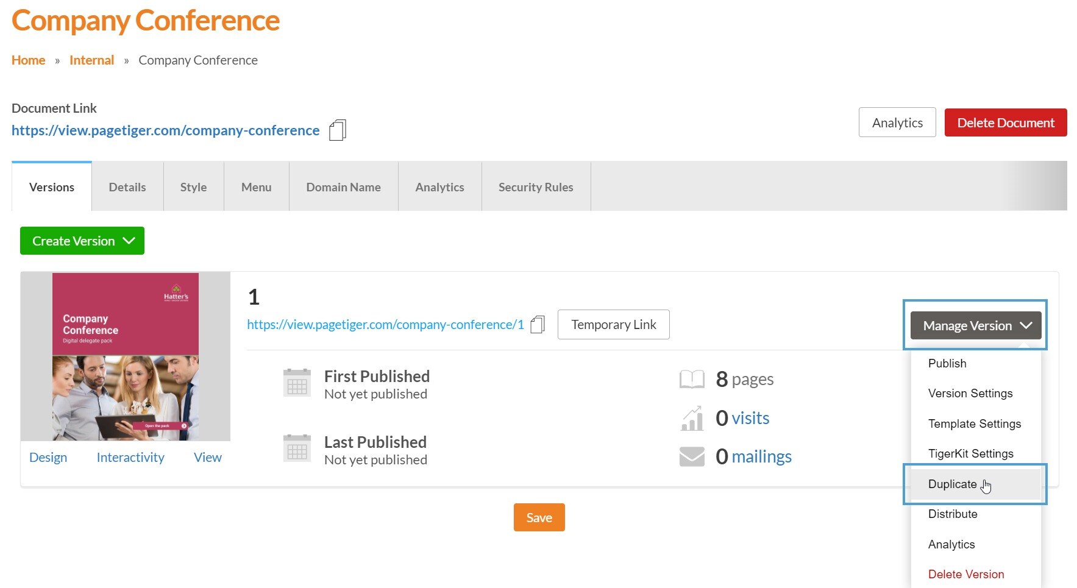Click the orange Save button
This screenshot has height=588, width=1077.
539,517
